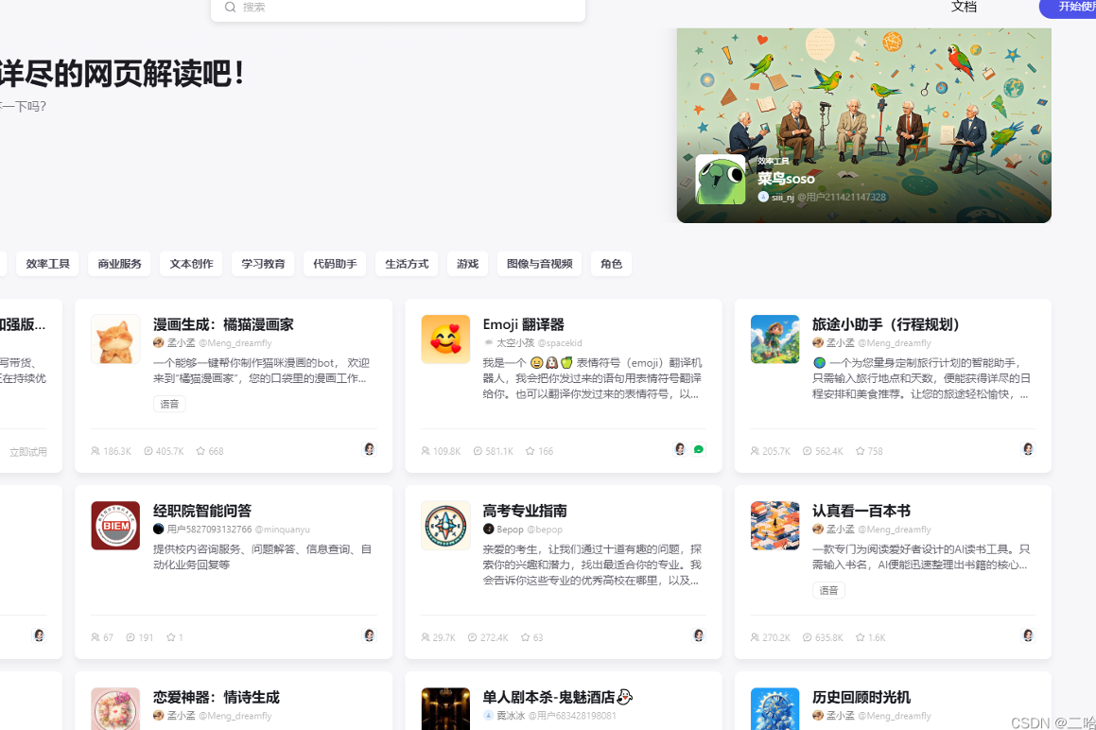This screenshot has width=1096, height=730.
Task: Click the user-count icon beside 186.3K
Action: click(96, 451)
